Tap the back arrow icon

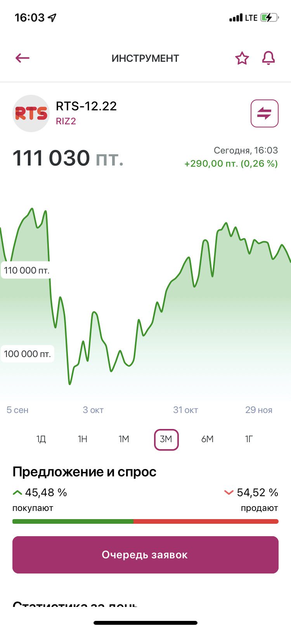(x=23, y=58)
